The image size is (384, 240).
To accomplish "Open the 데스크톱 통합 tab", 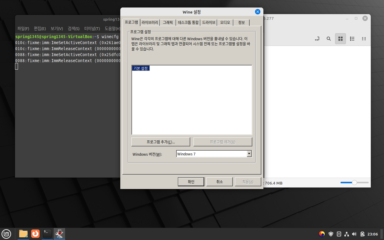I will (188, 22).
